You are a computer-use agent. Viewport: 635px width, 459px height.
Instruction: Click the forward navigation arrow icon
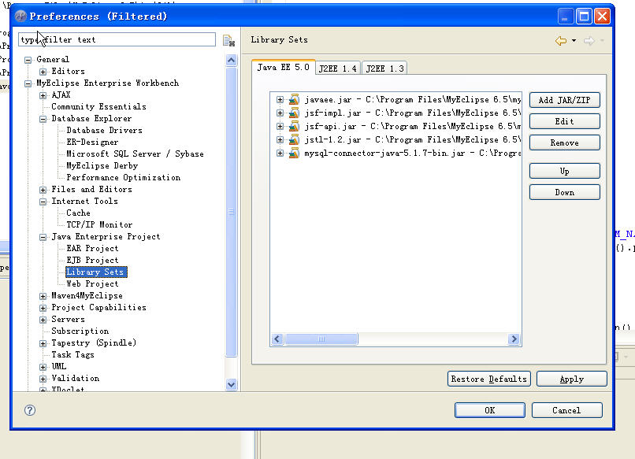click(x=589, y=40)
